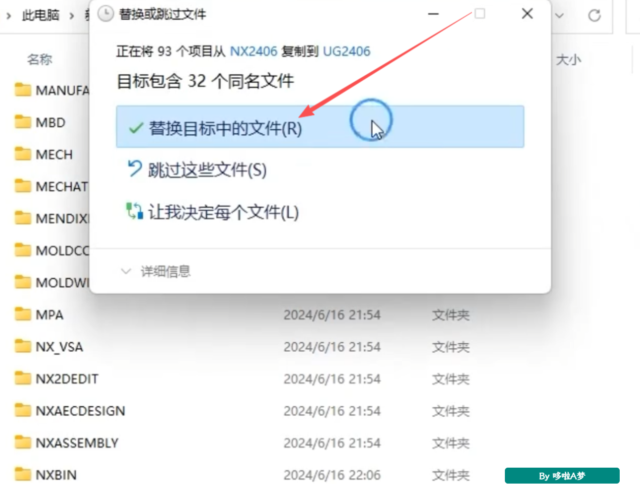Click the NXASSEMBLY folder name
Viewport: 640px width, 484px height.
click(x=77, y=443)
